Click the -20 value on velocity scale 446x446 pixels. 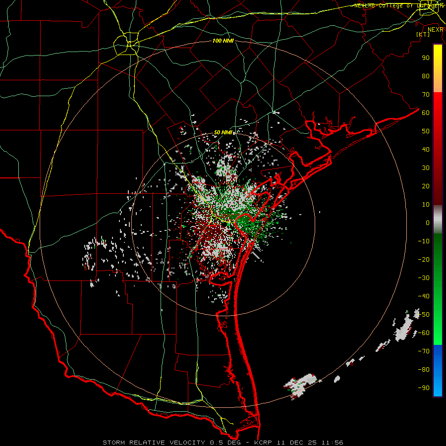click(424, 259)
